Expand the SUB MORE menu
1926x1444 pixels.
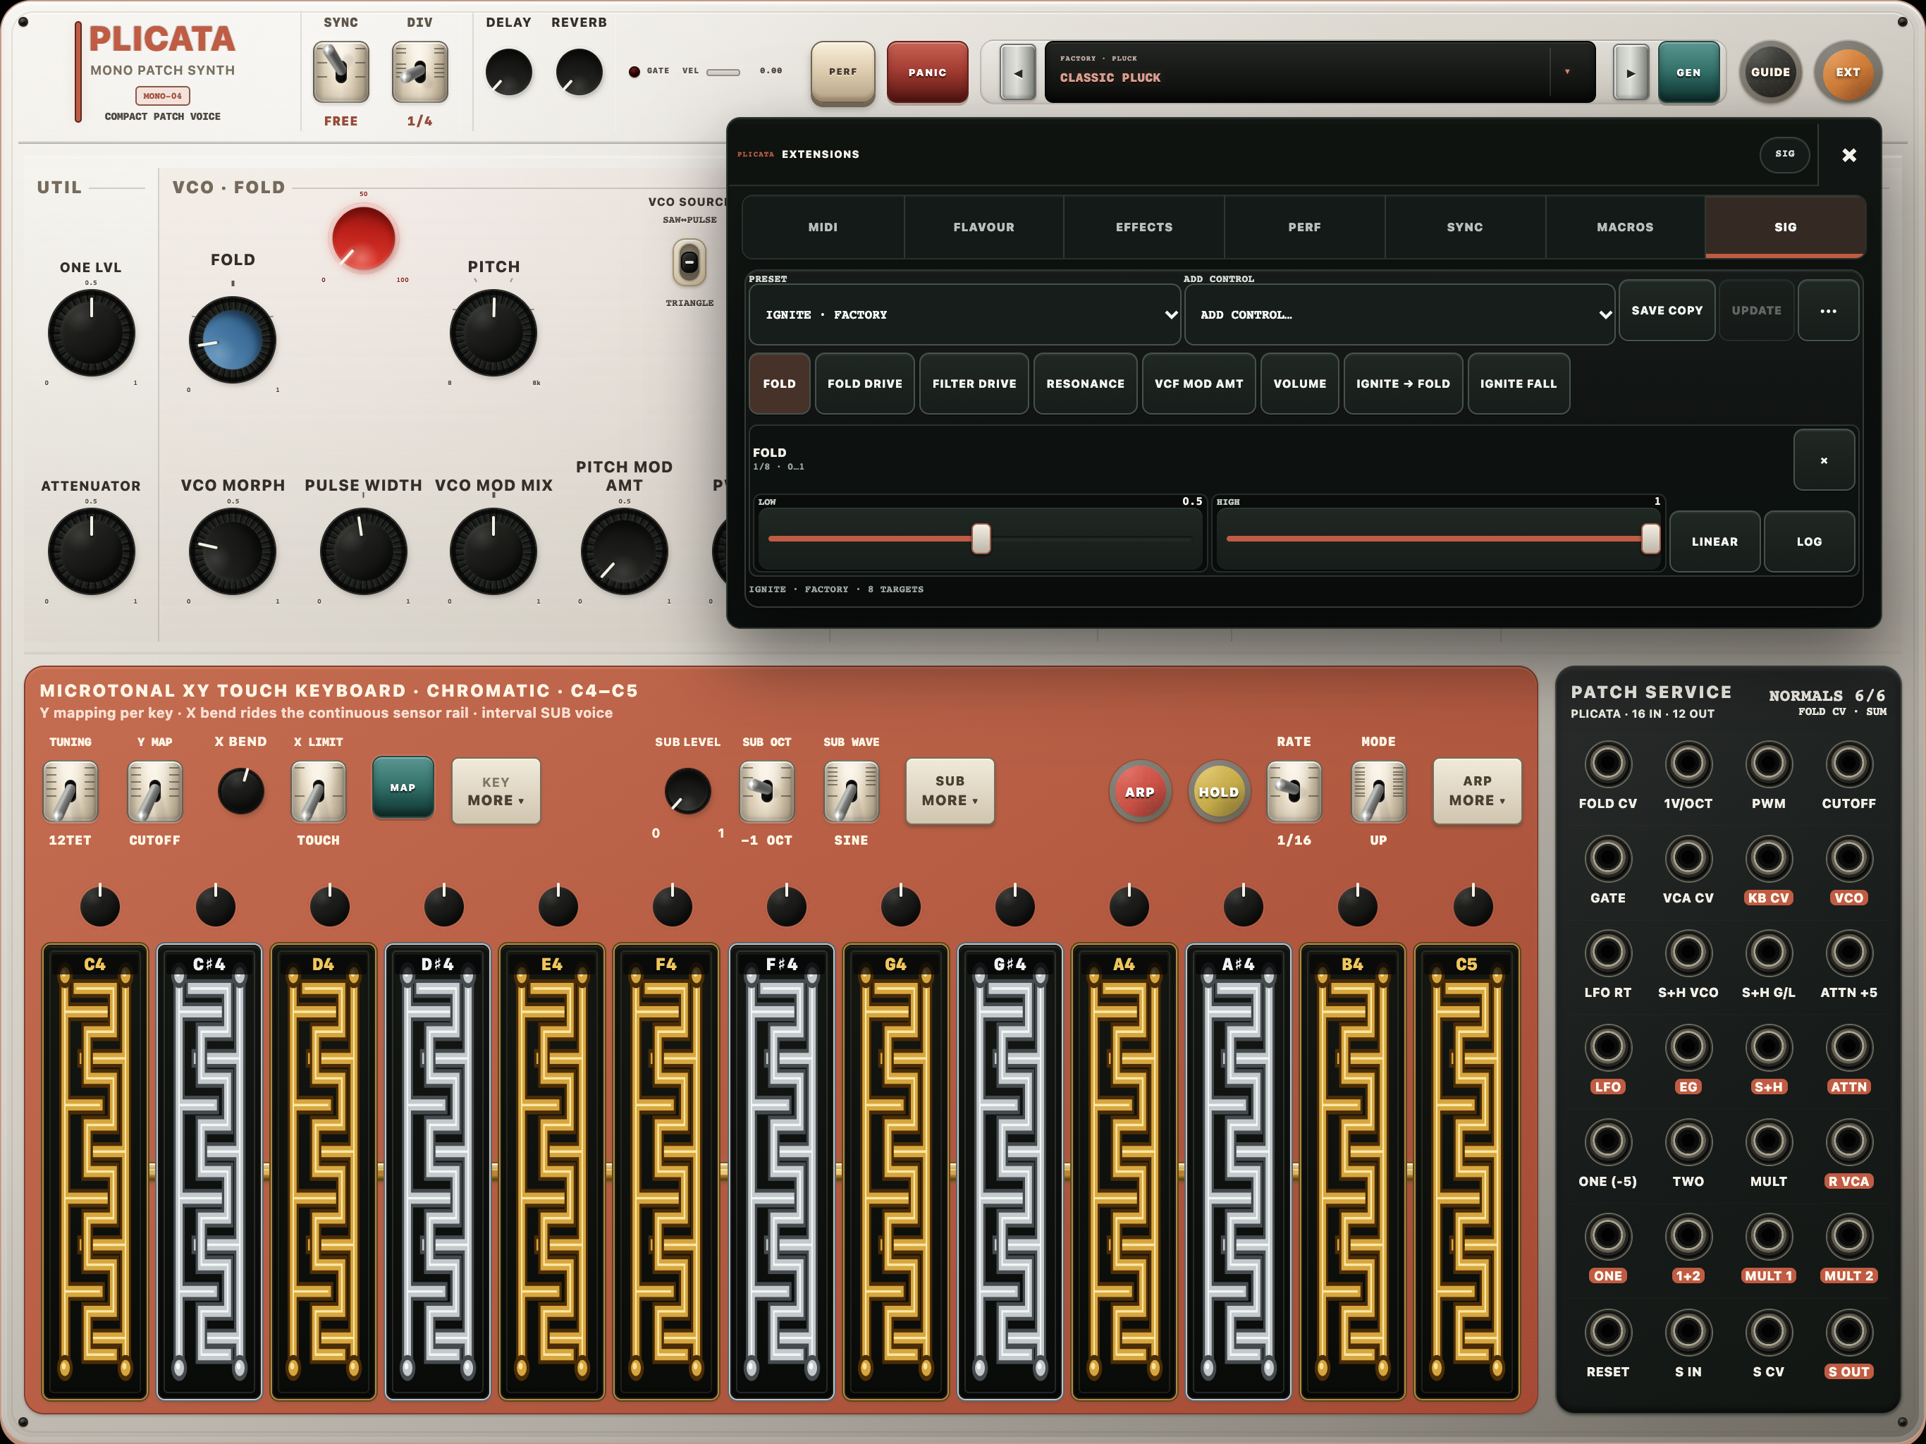click(950, 791)
